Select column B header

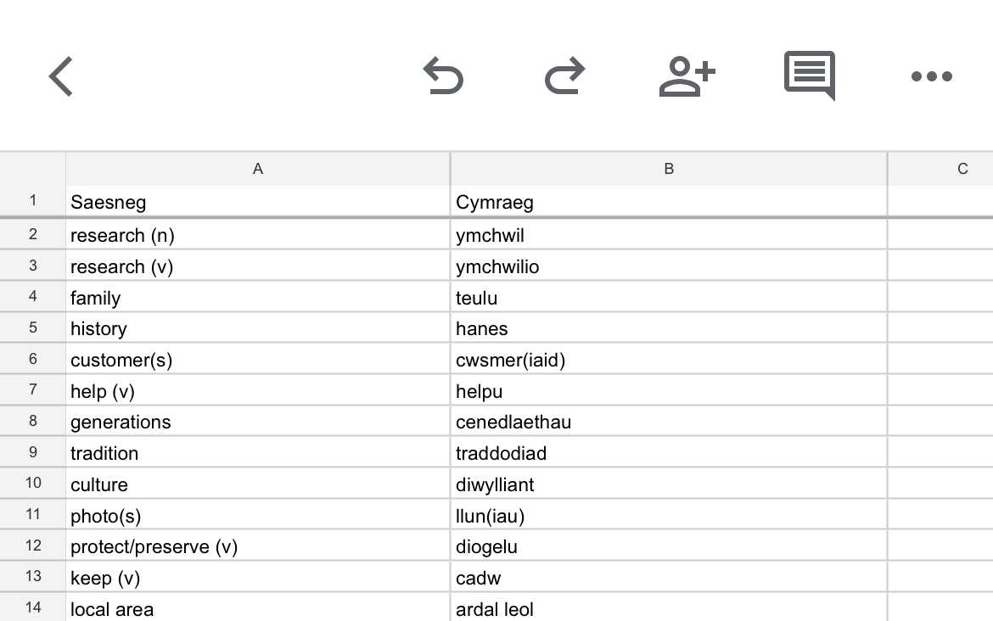669,169
